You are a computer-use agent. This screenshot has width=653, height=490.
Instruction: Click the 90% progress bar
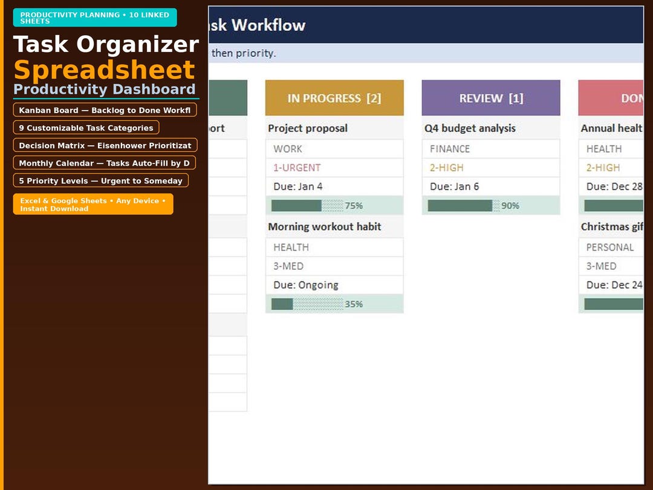491,206
